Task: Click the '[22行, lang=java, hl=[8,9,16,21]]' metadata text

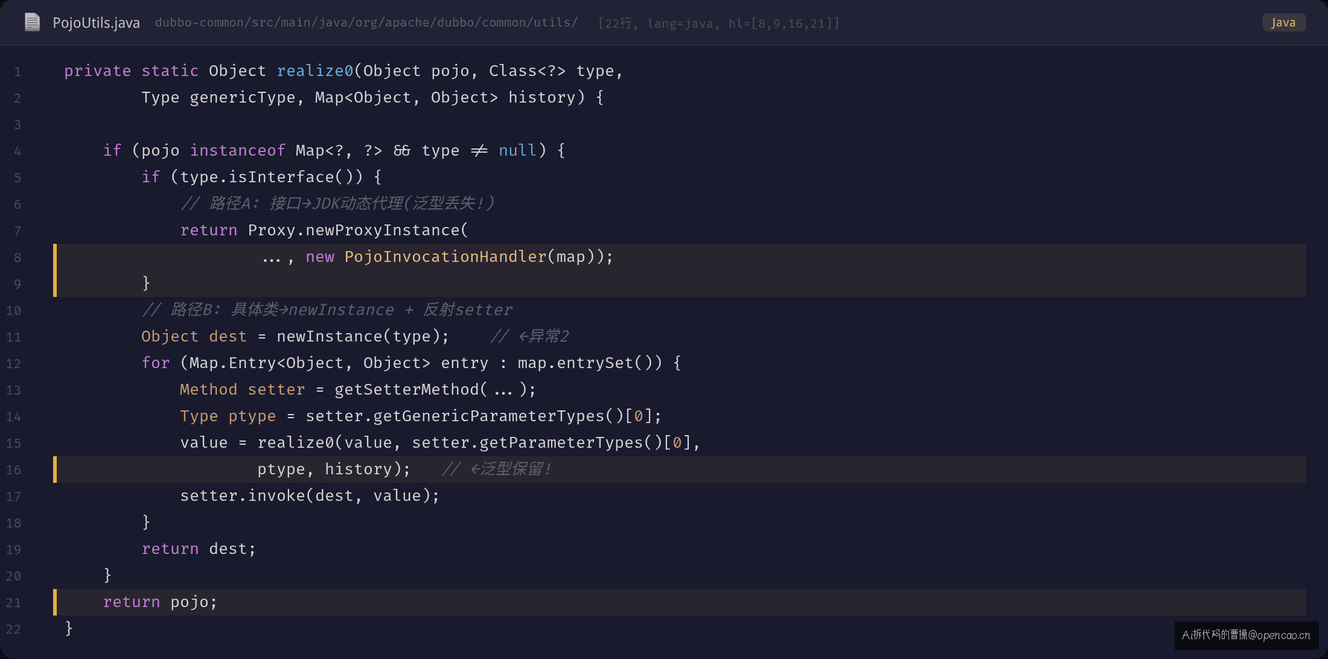Action: coord(718,23)
